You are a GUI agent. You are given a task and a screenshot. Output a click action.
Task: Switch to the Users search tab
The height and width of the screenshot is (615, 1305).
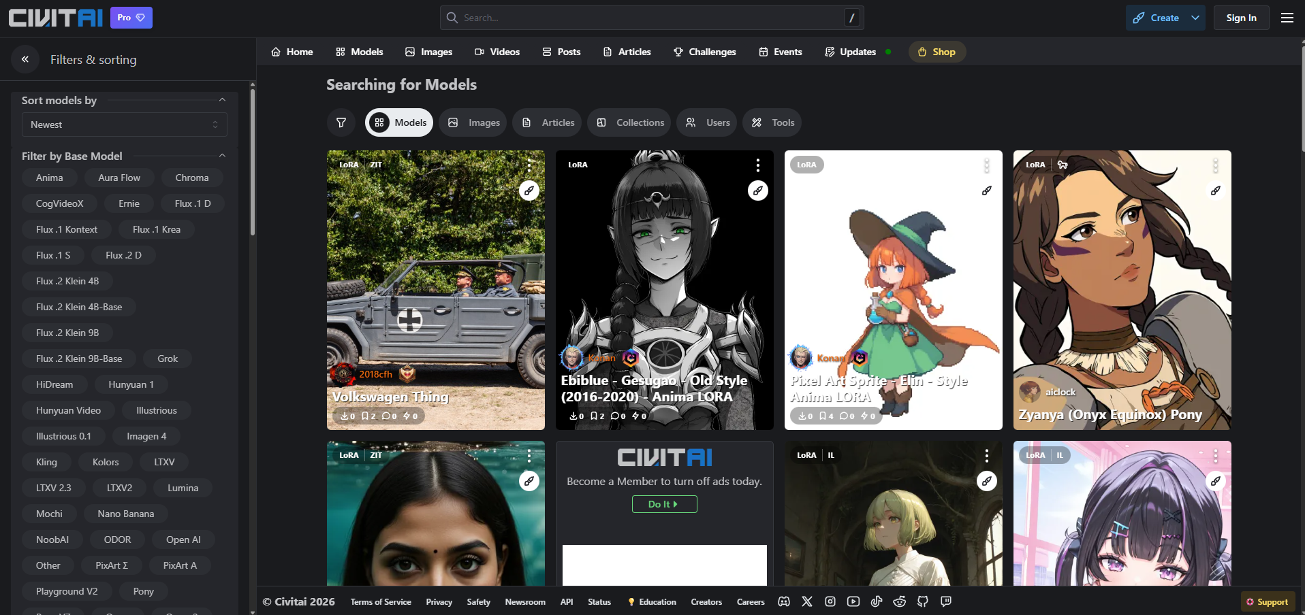click(x=708, y=122)
